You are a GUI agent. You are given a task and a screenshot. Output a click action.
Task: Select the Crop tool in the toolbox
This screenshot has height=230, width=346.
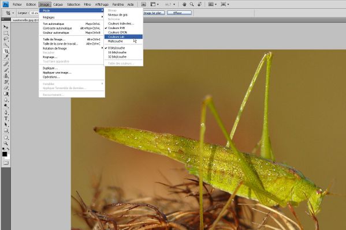pos(6,51)
